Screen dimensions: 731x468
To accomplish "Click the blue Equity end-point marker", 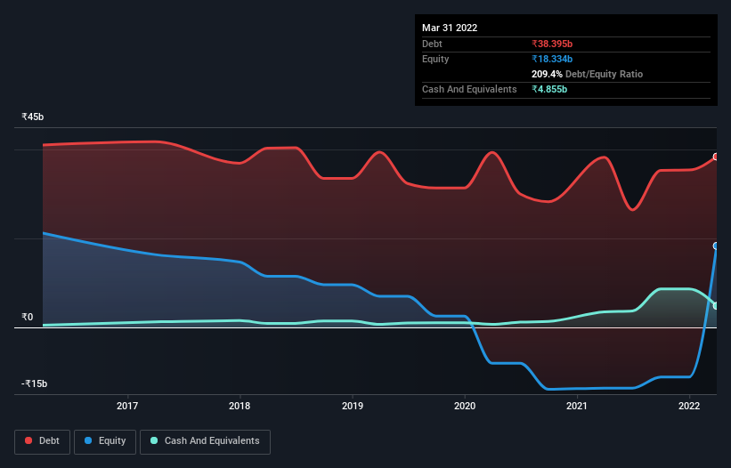I will tap(716, 246).
